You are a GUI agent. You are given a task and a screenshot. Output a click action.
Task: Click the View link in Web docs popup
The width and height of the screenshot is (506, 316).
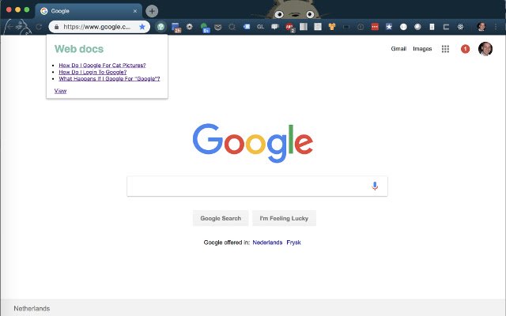pos(60,91)
